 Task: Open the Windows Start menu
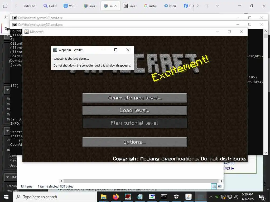pos(6,197)
